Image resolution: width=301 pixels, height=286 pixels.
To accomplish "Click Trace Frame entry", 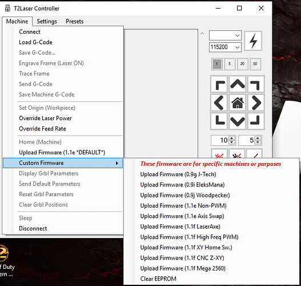I will point(63,73).
